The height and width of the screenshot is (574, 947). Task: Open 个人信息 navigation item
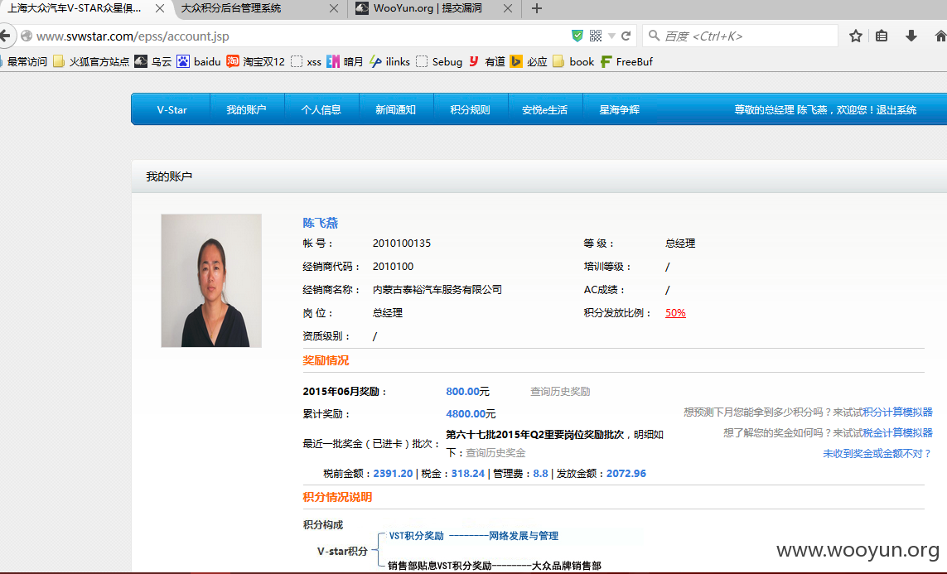pyautogui.click(x=321, y=110)
